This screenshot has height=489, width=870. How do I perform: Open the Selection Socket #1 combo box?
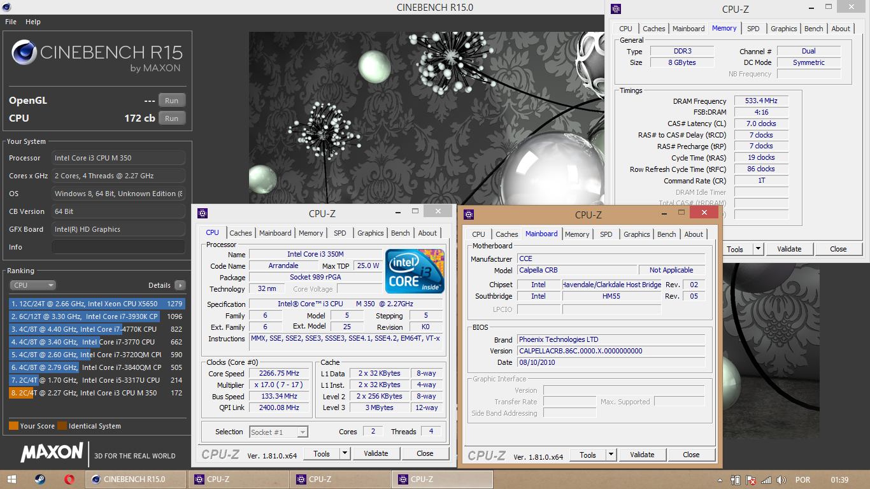[278, 432]
